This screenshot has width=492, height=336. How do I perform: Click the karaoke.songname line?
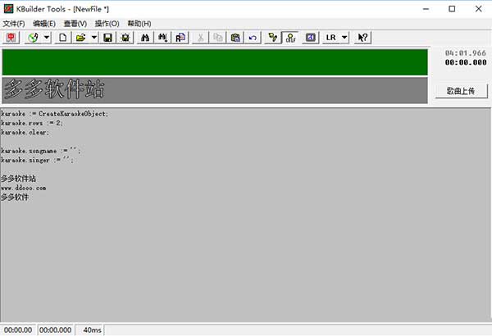40,151
